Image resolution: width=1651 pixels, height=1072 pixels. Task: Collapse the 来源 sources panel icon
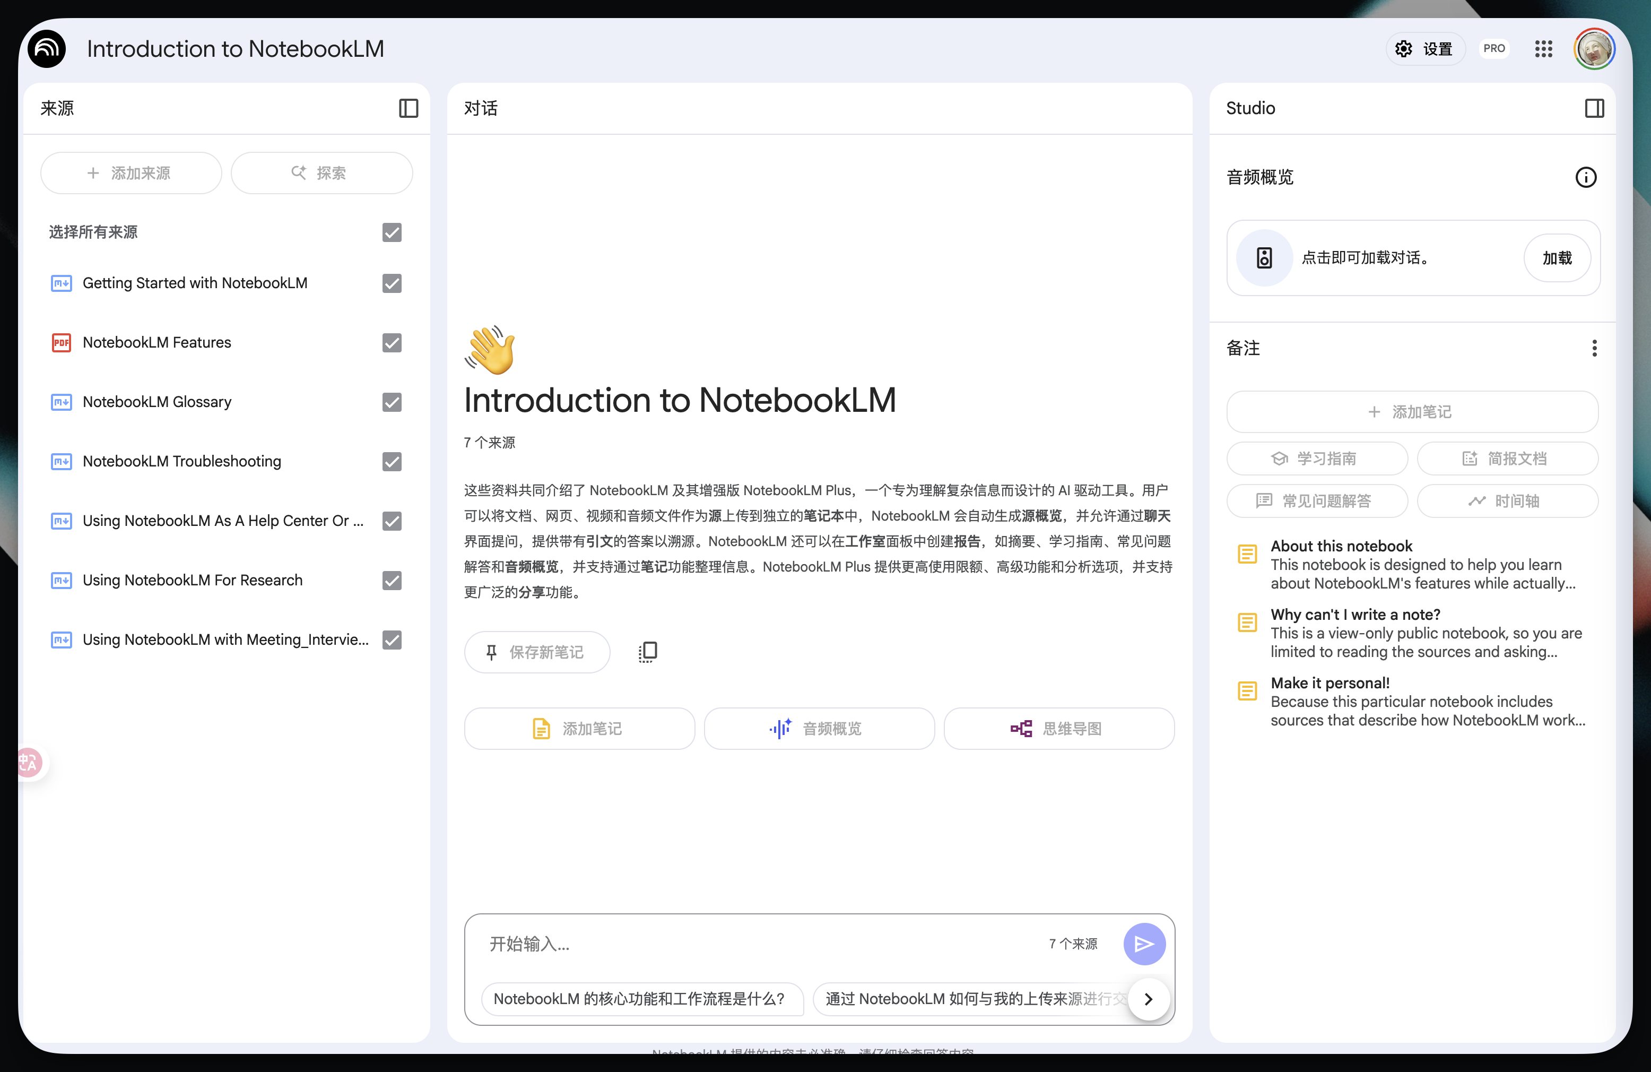(x=409, y=108)
